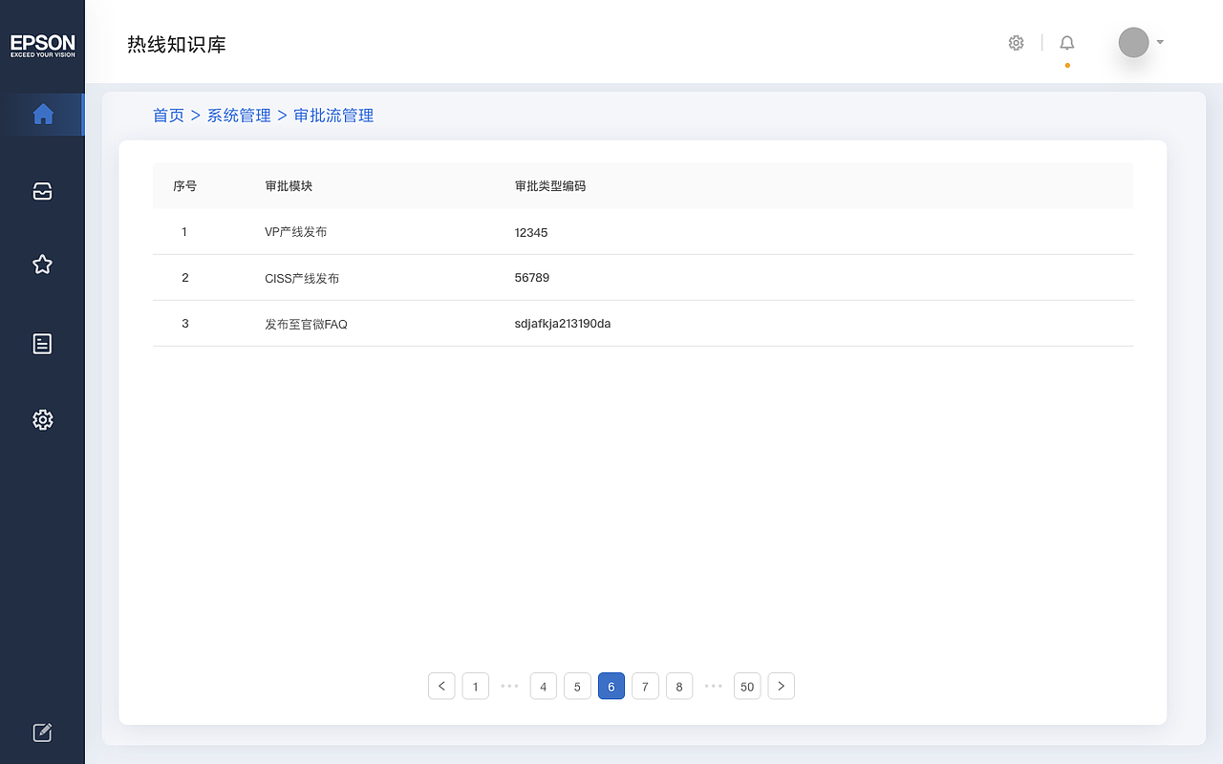Select the Home icon in the sidebar
The height and width of the screenshot is (764, 1223).
(42, 114)
